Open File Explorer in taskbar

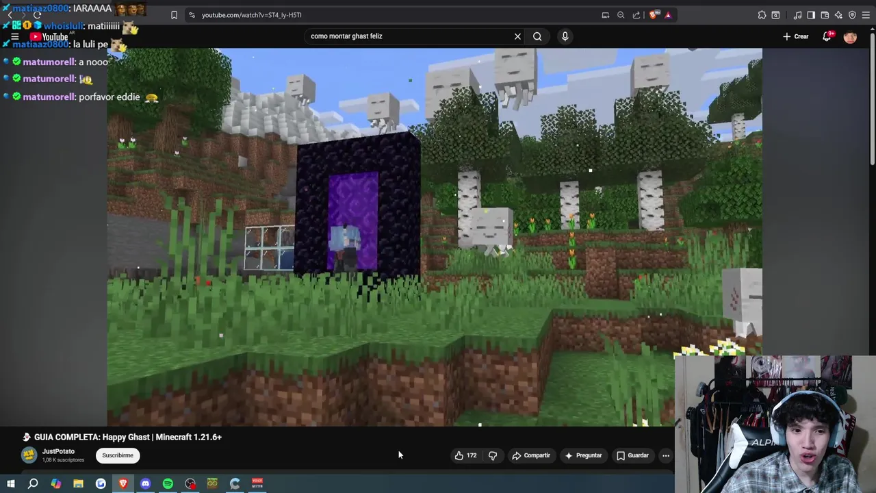78,484
